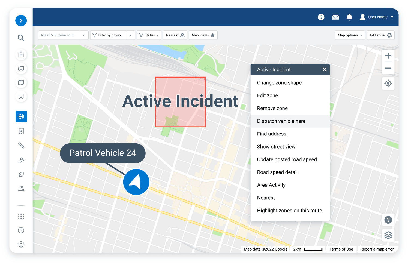Open the checklist report icon in the sidebar
Screen dimensions: 408x265
(21, 131)
